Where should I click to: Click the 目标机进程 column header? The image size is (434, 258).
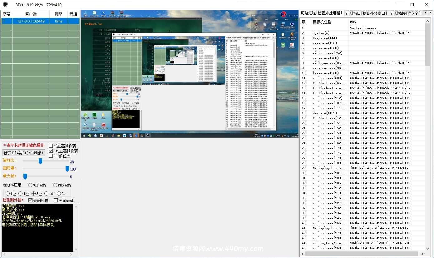(x=322, y=22)
